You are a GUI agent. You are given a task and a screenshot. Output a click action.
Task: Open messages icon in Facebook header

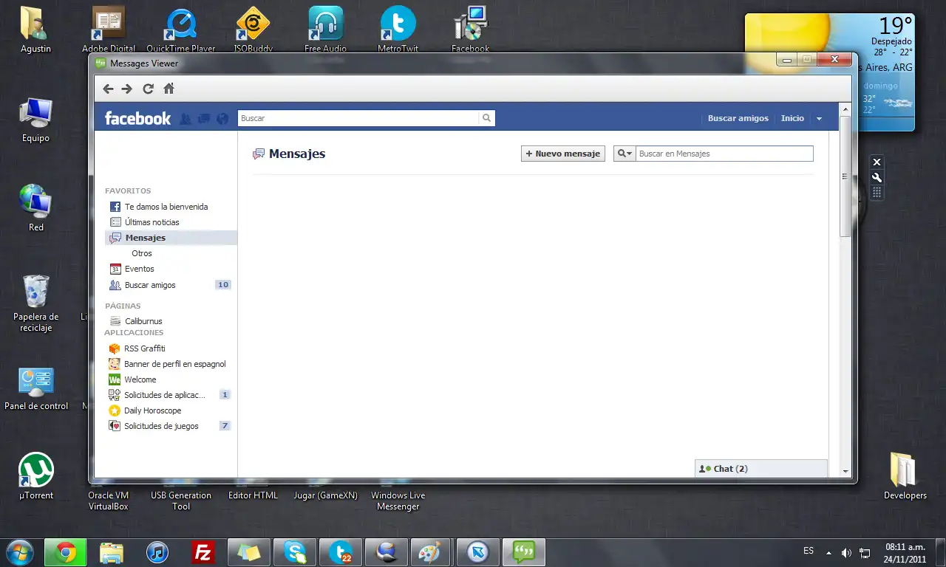coord(204,118)
